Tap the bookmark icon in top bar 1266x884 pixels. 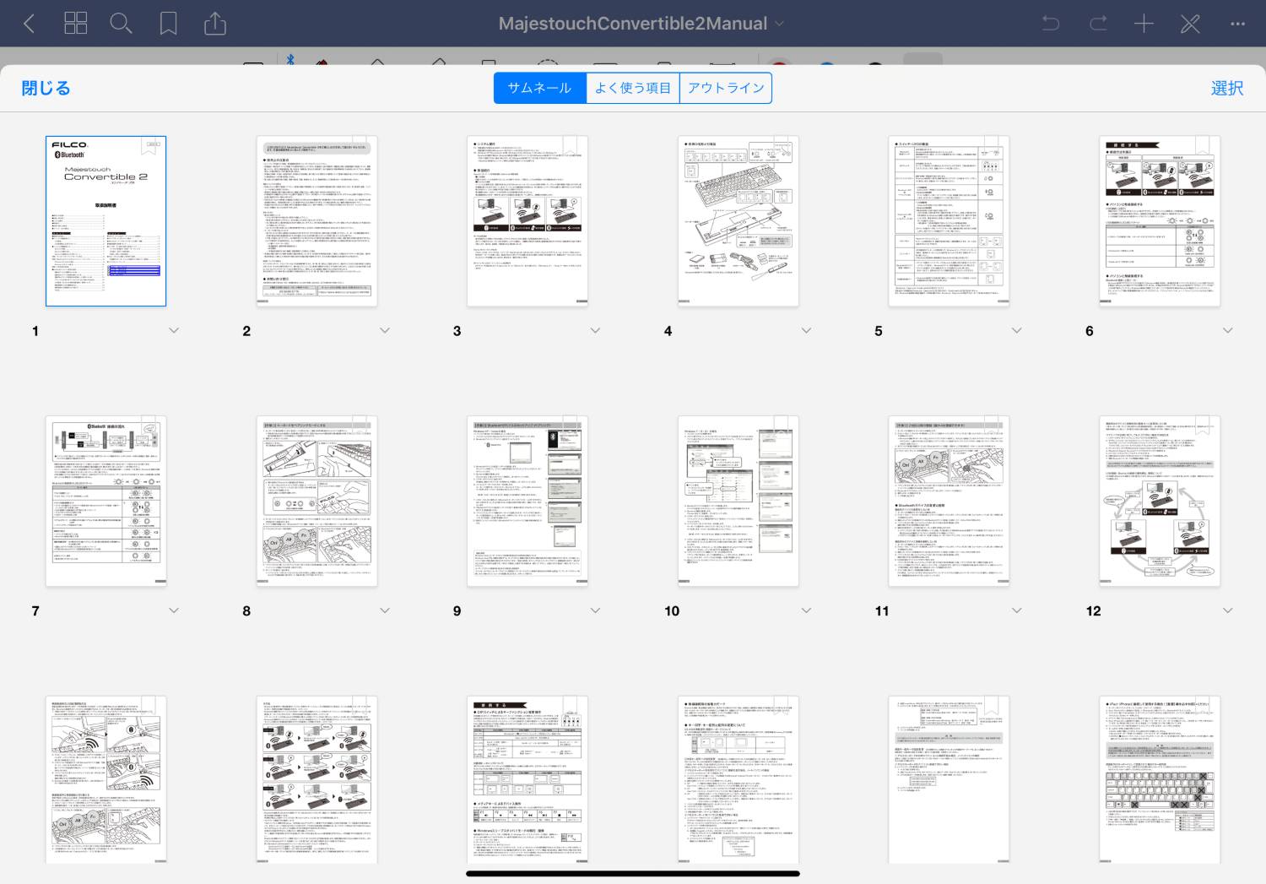click(x=169, y=24)
